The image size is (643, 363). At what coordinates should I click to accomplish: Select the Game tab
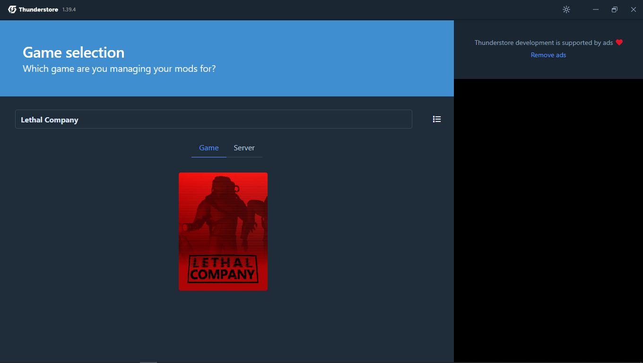pyautogui.click(x=209, y=148)
